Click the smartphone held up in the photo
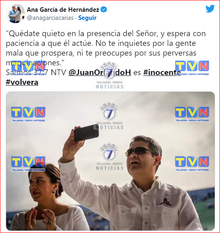The image size is (220, 233). (x=86, y=133)
